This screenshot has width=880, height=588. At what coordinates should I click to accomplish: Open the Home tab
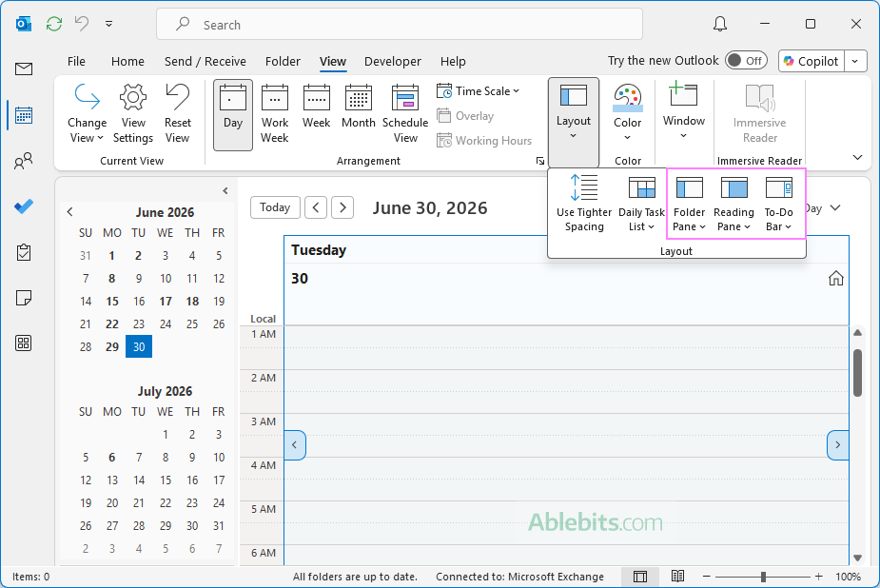(x=127, y=61)
